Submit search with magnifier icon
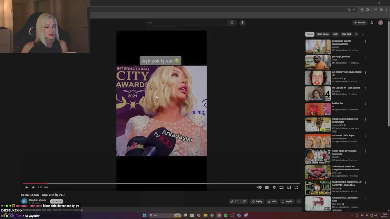 [x=232, y=23]
